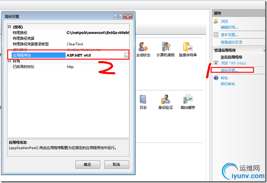Image resolution: width=267 pixels, height=183 pixels.
Task: Select the 物理路径 property row
Action: [x=68, y=32]
